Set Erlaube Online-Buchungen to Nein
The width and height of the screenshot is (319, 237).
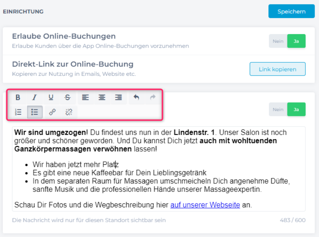pos(278,41)
